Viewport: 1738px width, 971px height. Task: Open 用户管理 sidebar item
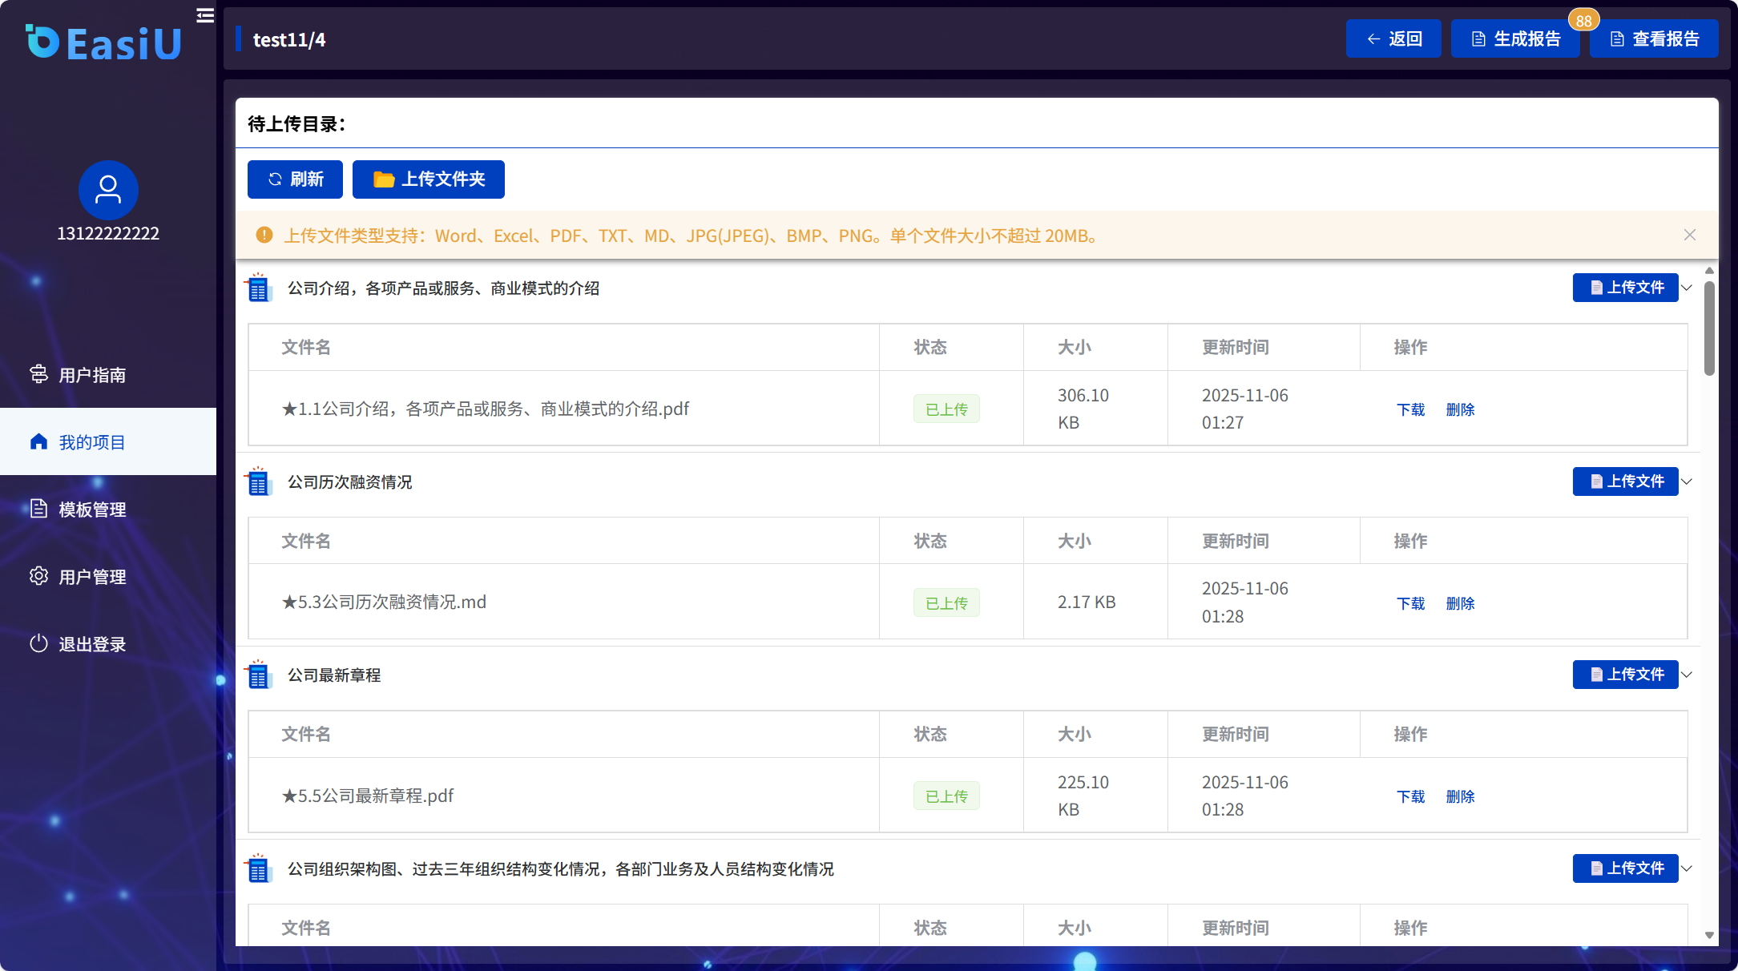pyautogui.click(x=92, y=577)
